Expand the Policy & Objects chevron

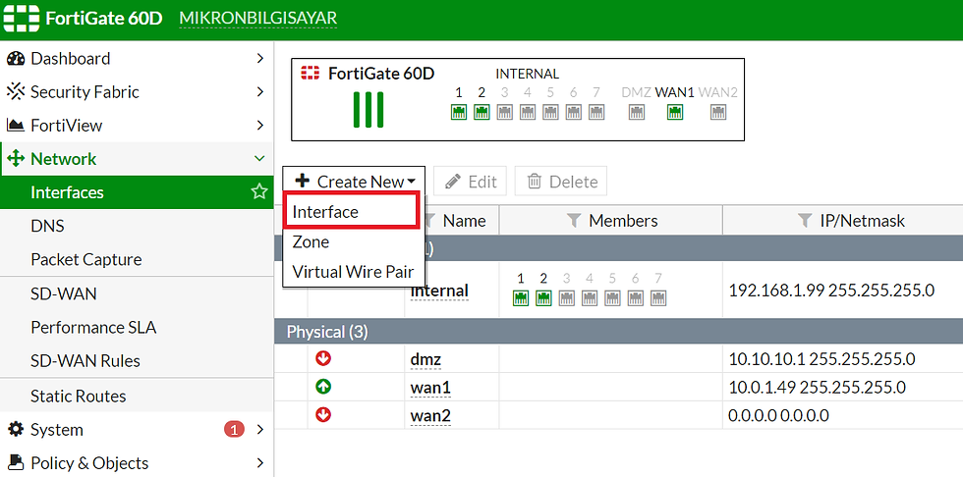pos(259,462)
